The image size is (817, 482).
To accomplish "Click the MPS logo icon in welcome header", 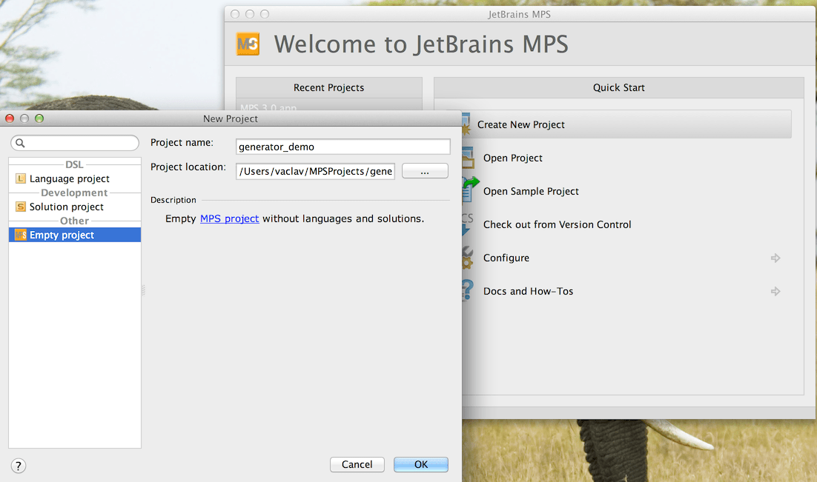I will 248,44.
